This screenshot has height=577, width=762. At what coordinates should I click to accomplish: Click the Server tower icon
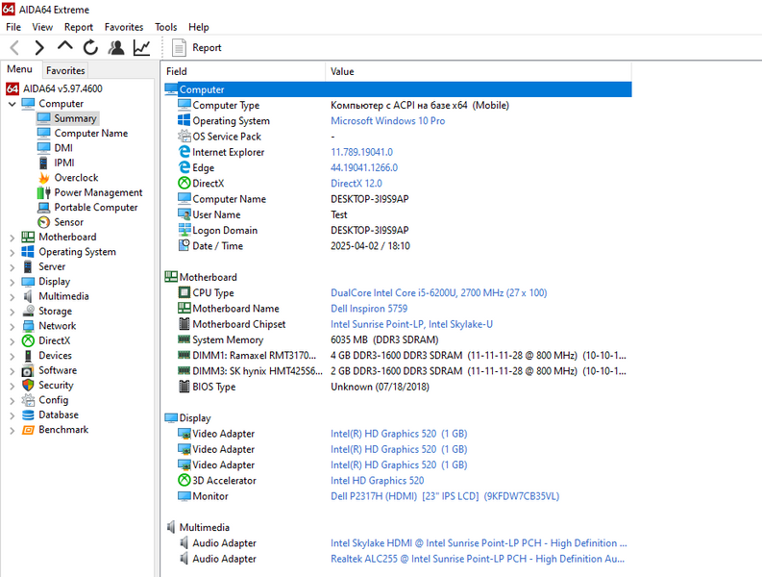pos(28,266)
